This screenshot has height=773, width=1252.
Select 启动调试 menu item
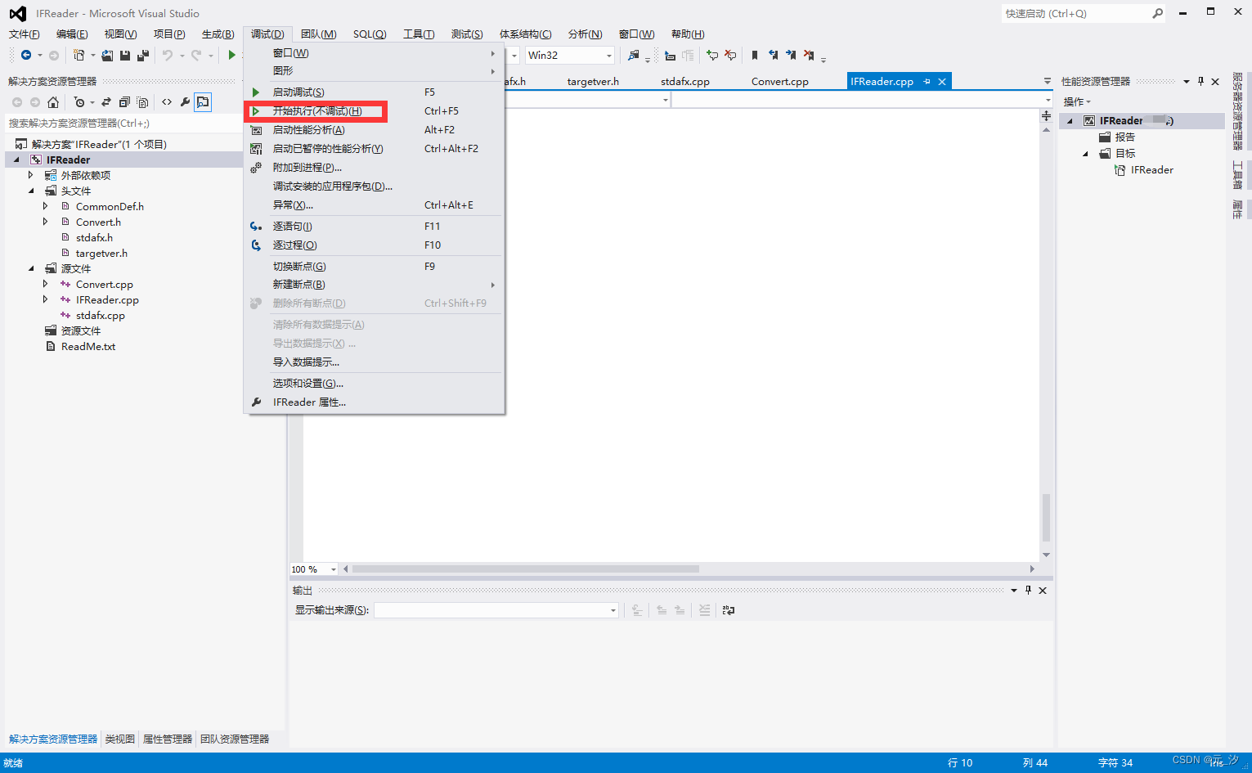coord(375,92)
